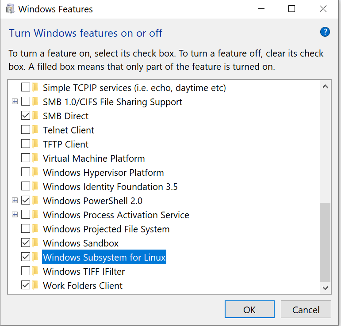This screenshot has width=341, height=326.
Task: Uncheck the Work Folders Client checkbox
Action: (x=26, y=285)
